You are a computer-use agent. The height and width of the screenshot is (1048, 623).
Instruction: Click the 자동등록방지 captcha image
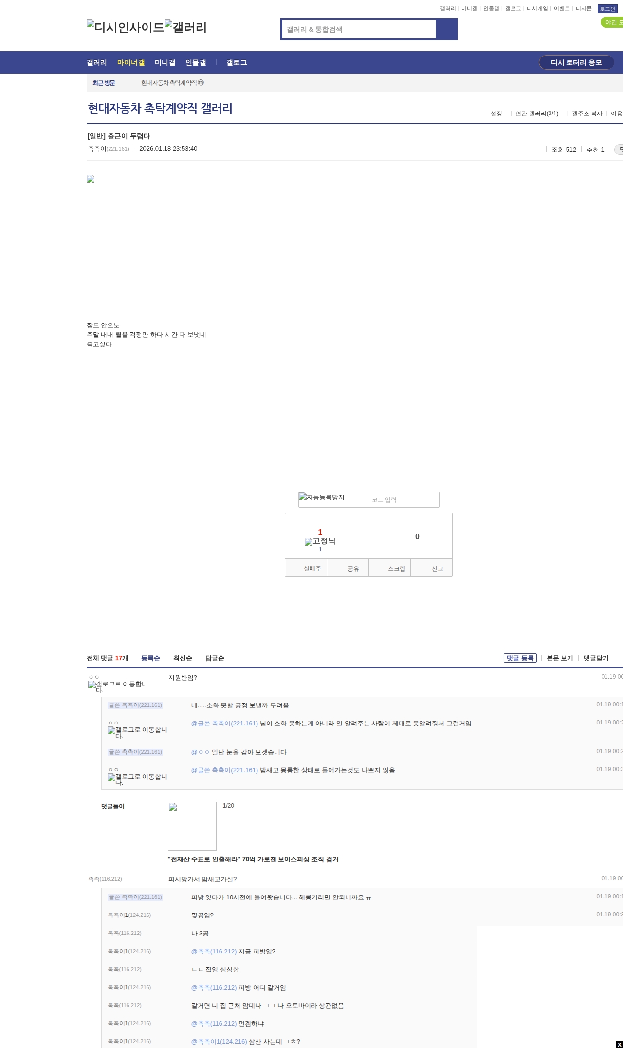[322, 497]
